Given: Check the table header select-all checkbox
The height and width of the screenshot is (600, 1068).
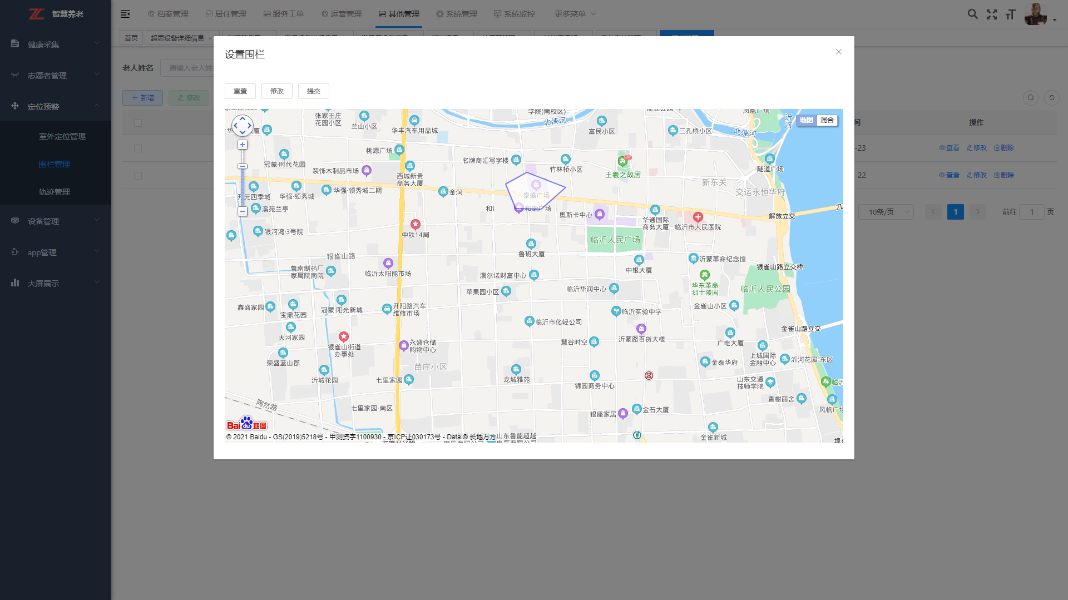Looking at the screenshot, I should point(138,123).
